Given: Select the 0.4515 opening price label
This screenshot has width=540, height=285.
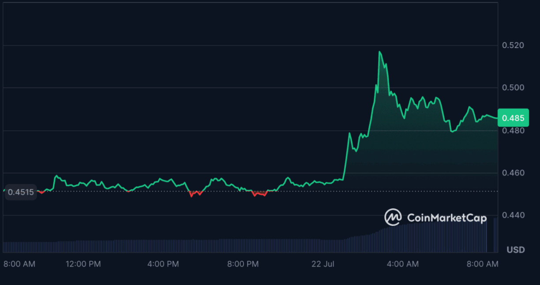Looking at the screenshot, I should click(20, 192).
